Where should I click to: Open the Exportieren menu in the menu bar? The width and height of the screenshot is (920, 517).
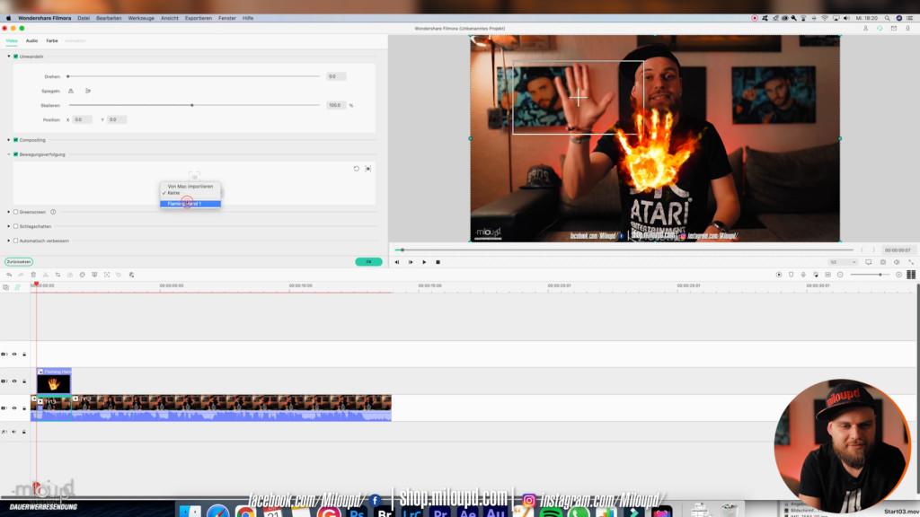coord(199,18)
